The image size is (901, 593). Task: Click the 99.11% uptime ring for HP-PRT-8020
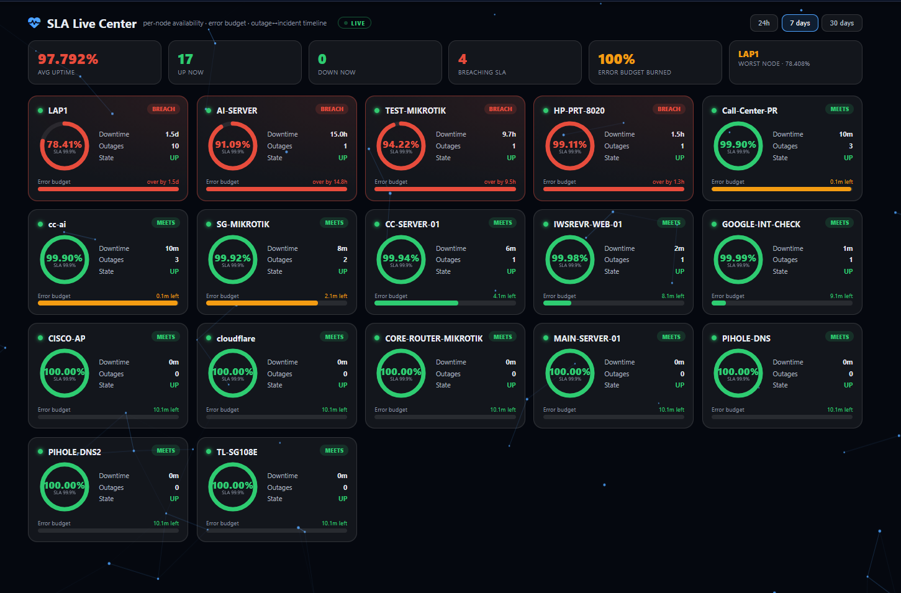(570, 146)
